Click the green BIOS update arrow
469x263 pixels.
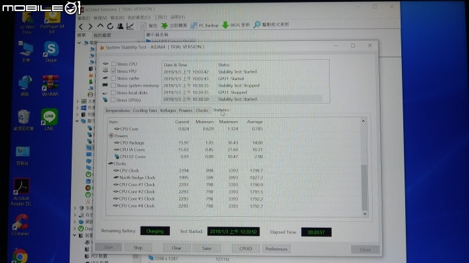(225, 25)
